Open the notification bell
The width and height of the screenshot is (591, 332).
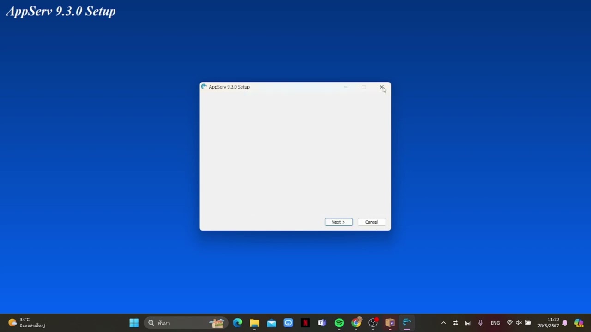[x=565, y=323]
